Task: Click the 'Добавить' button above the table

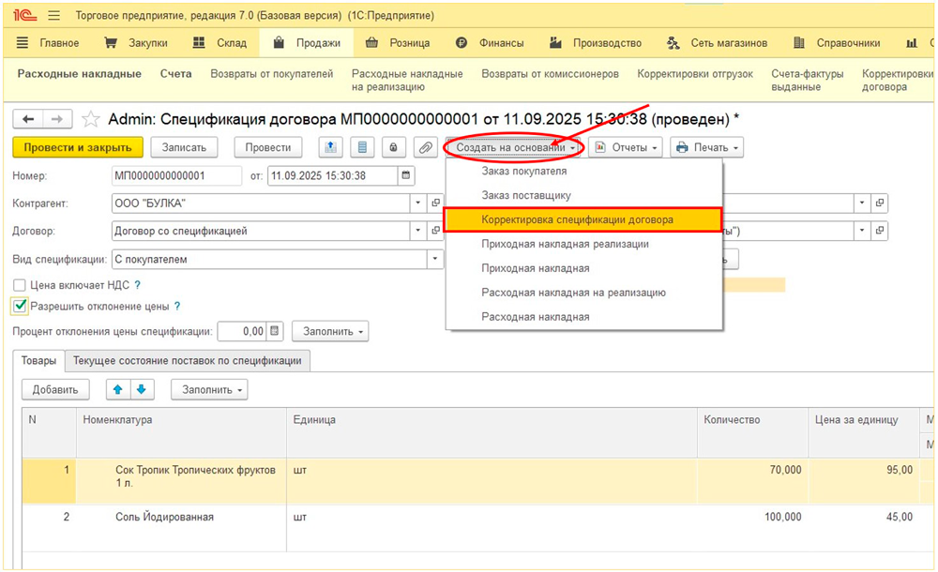Action: (x=54, y=389)
